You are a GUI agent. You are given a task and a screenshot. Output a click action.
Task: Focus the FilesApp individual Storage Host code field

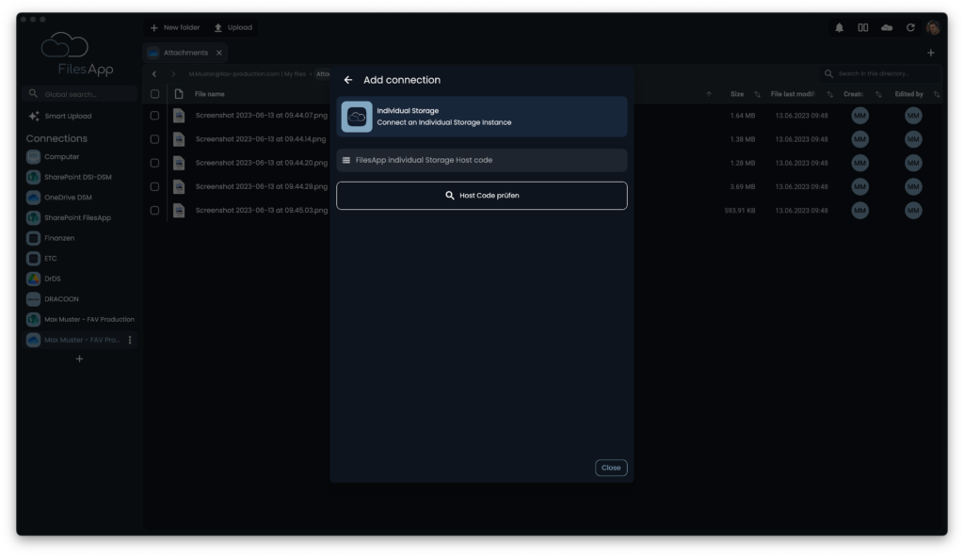pyautogui.click(x=482, y=160)
